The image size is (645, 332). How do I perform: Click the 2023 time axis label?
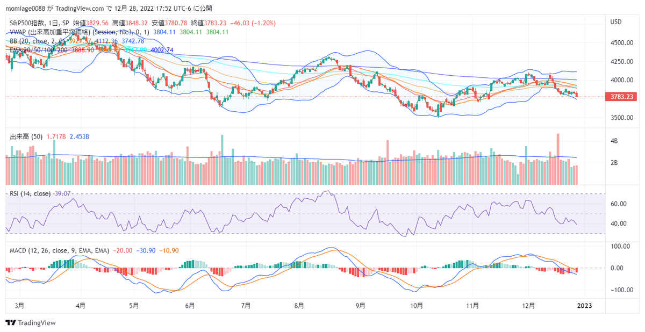[584, 305]
